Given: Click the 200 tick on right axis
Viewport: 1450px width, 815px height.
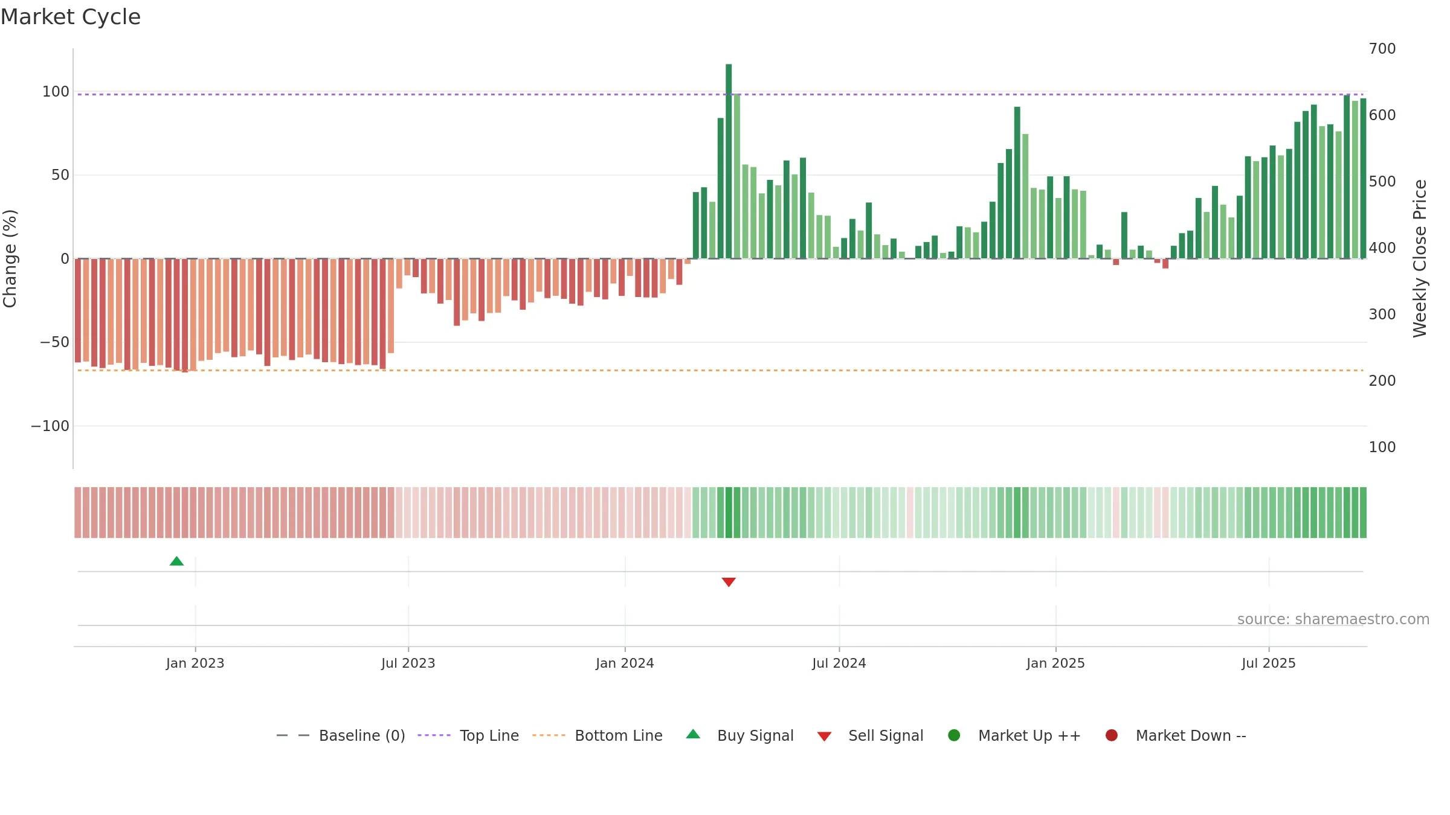Looking at the screenshot, I should tap(1382, 381).
